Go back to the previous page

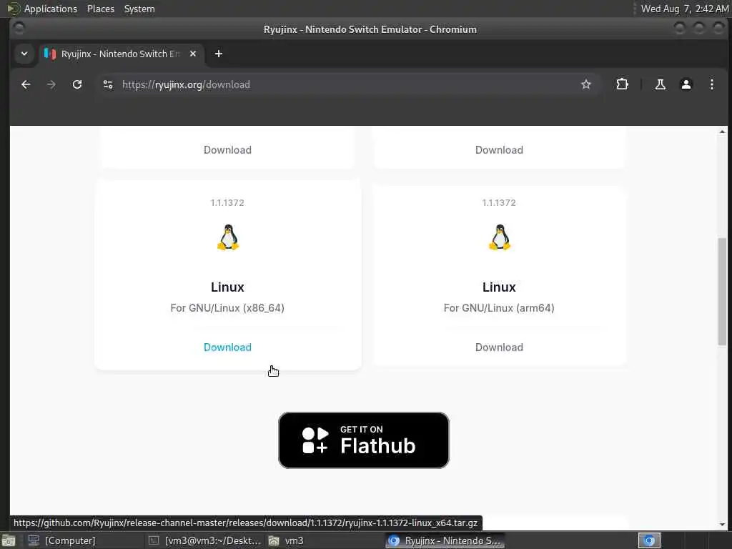pos(26,84)
